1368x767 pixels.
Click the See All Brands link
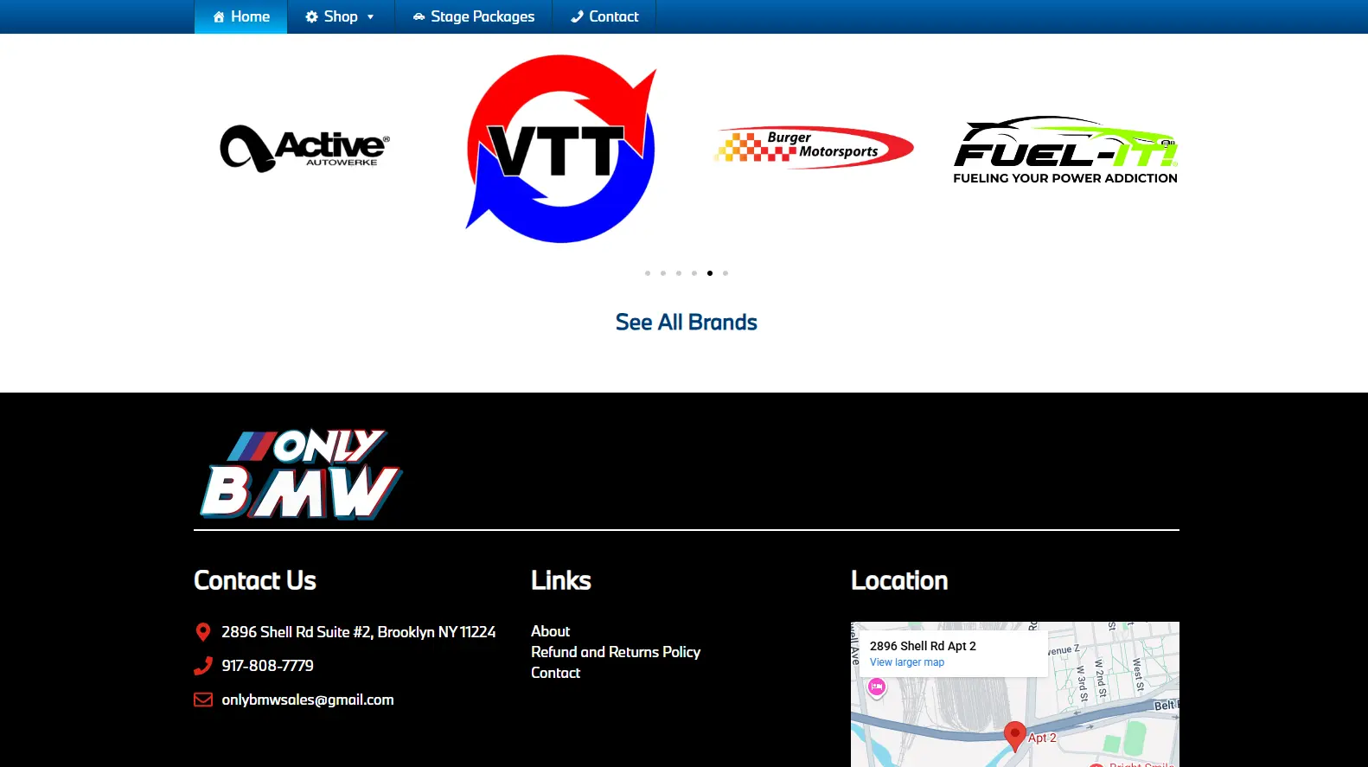(686, 323)
